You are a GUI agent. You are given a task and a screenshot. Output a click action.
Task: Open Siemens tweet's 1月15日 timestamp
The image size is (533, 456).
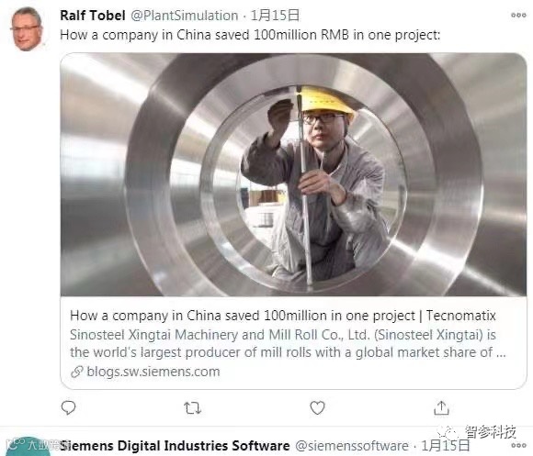tap(446, 445)
